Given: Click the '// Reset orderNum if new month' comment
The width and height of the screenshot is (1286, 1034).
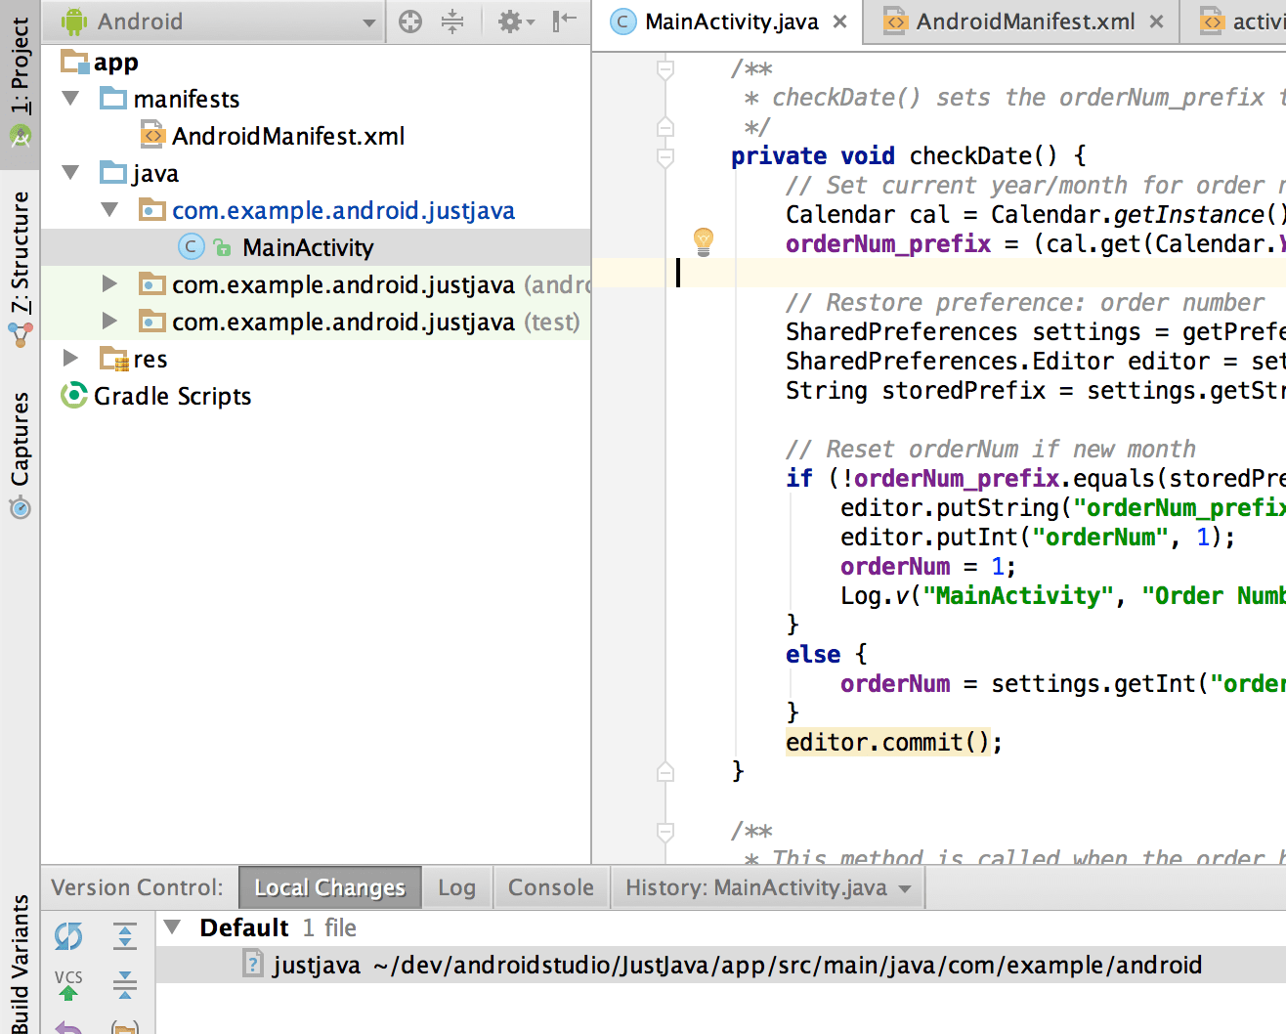Looking at the screenshot, I should pyautogui.click(x=991, y=449).
